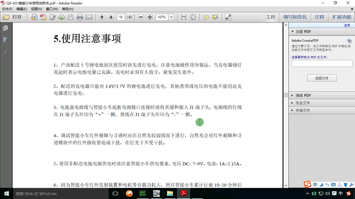Click the 搜索 Web 和 Windows search box
Image resolution: width=355 pixels, height=199 pixels.
click(x=61, y=193)
